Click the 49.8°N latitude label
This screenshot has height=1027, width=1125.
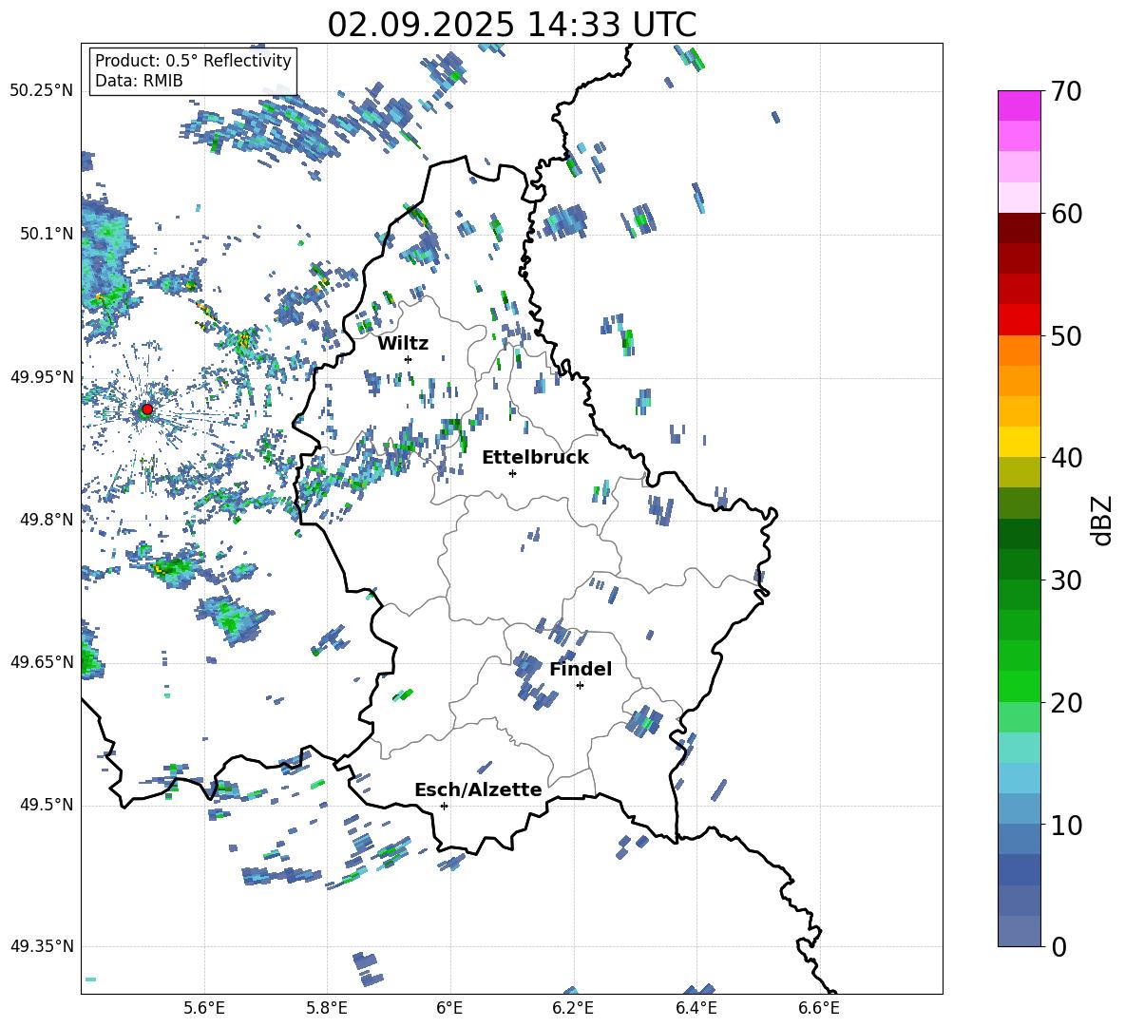47,520
